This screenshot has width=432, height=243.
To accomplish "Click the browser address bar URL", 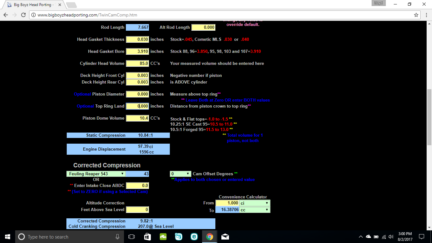I will [87, 15].
